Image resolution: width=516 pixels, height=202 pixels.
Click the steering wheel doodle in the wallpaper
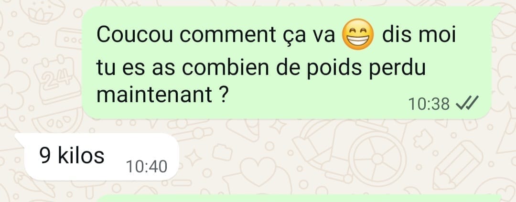(x=377, y=159)
